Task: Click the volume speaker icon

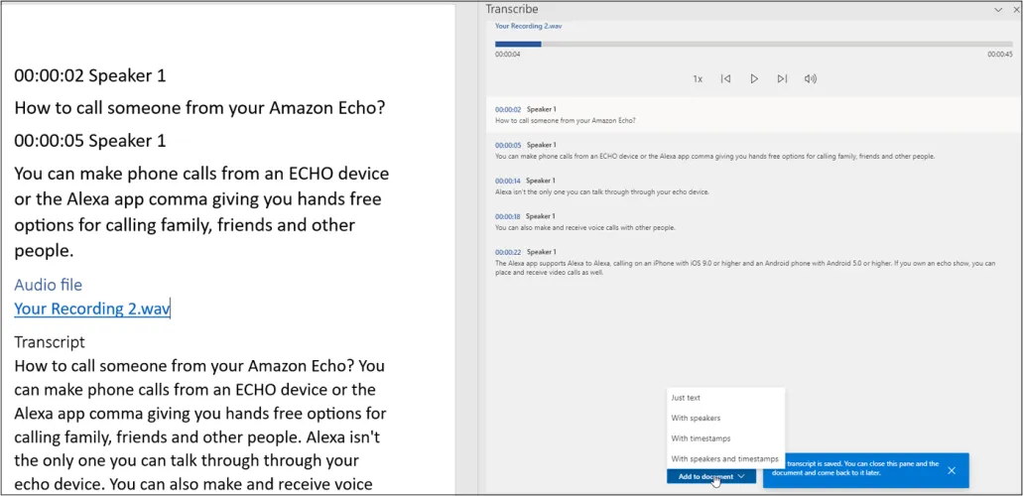Action: coord(811,78)
